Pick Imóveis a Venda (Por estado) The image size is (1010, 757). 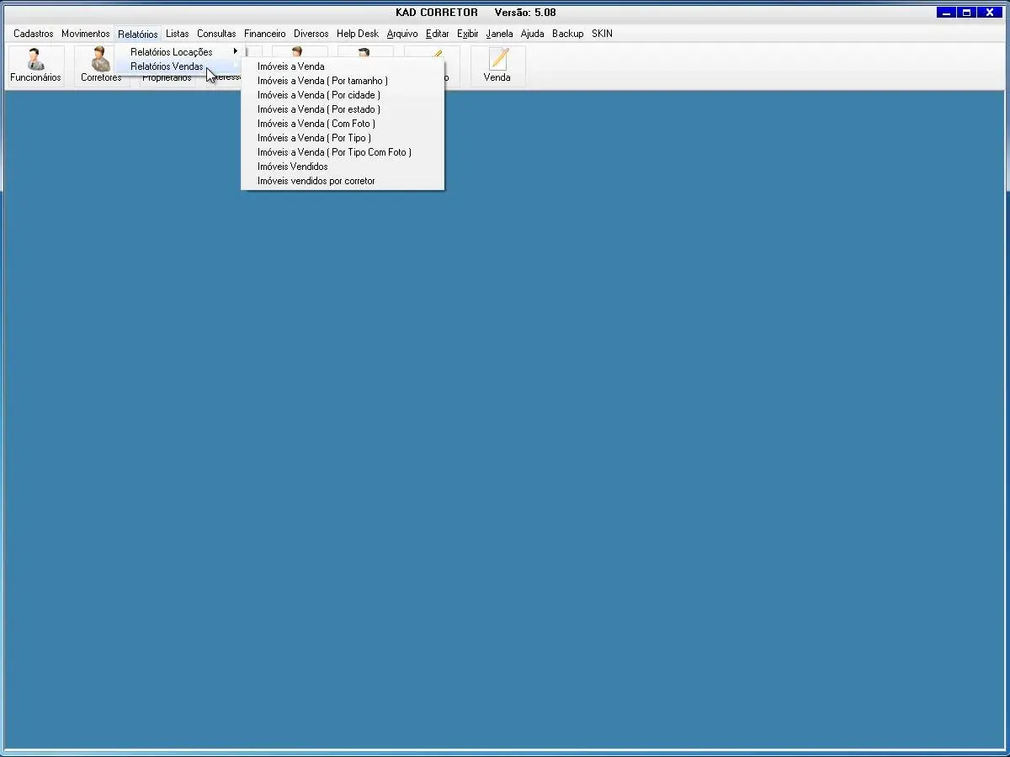(318, 109)
